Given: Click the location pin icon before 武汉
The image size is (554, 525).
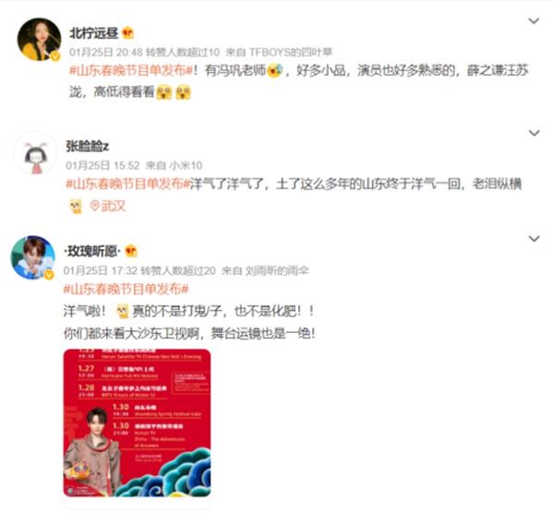Looking at the screenshot, I should [x=94, y=206].
